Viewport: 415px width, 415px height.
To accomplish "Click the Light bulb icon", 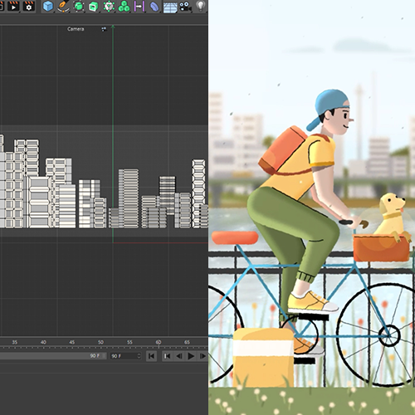I will tap(200, 6).
